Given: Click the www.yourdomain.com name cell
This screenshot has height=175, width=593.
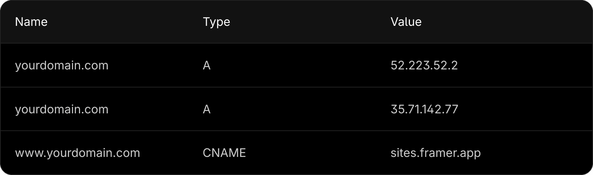Looking at the screenshot, I should [x=77, y=153].
